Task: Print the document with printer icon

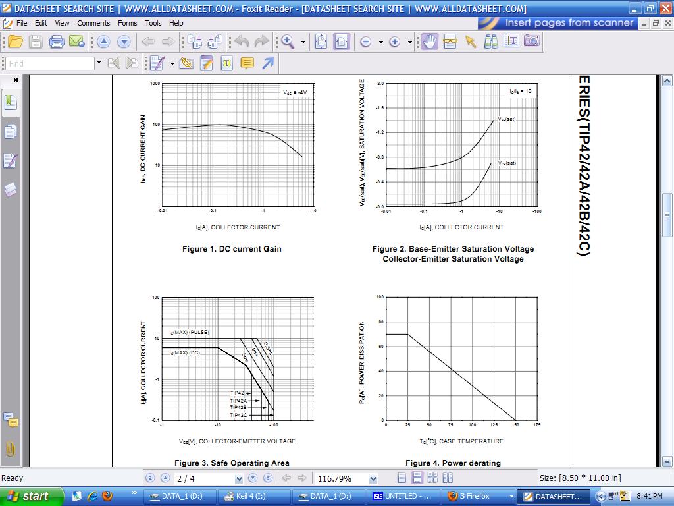Action: [x=57, y=42]
